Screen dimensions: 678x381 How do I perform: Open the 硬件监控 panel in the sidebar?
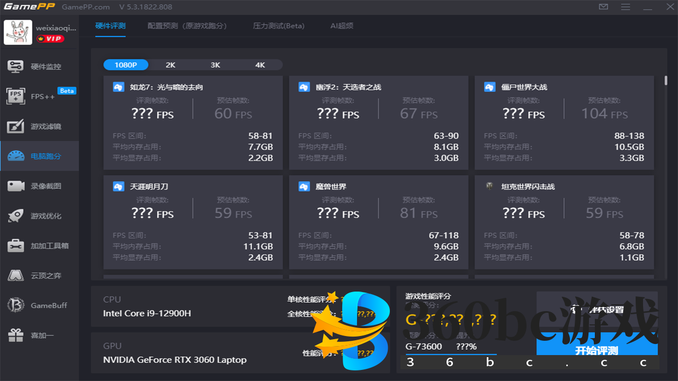40,66
